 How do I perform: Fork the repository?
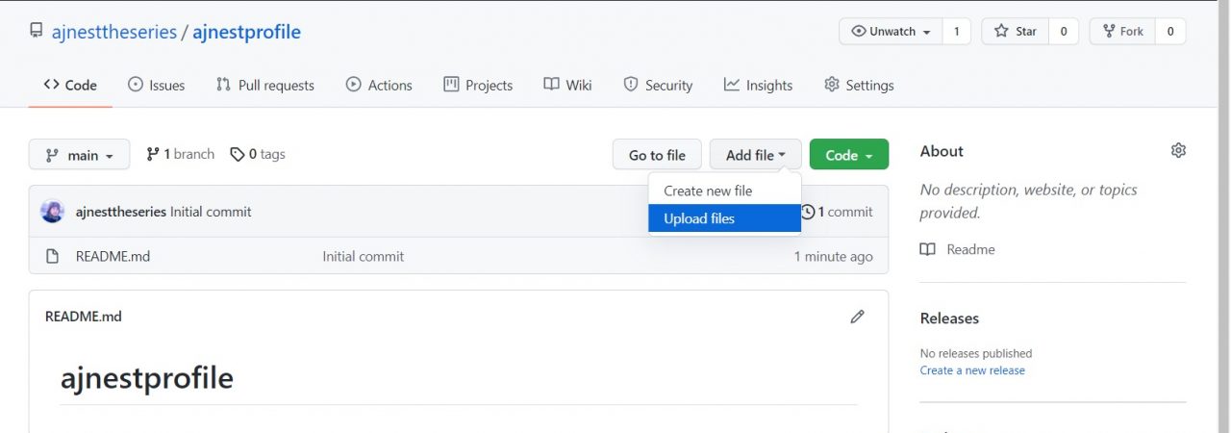(1121, 31)
